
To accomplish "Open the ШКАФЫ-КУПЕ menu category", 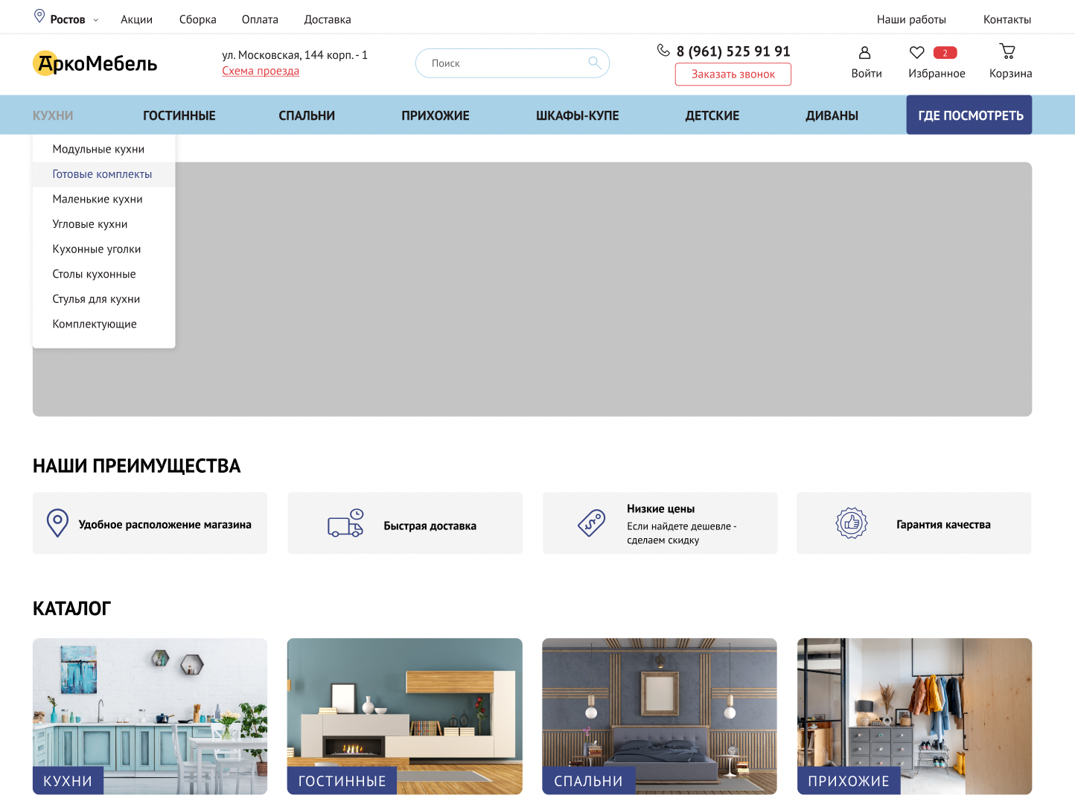I will (x=578, y=115).
